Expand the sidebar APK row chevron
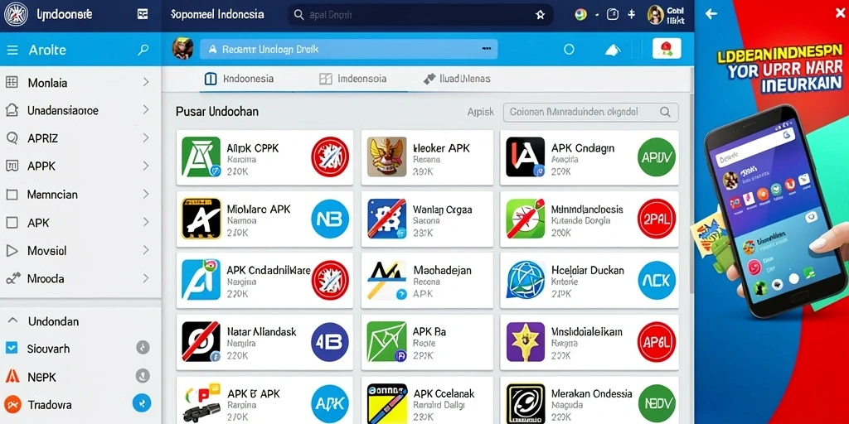Screen dimensions: 849x424 tap(146, 222)
